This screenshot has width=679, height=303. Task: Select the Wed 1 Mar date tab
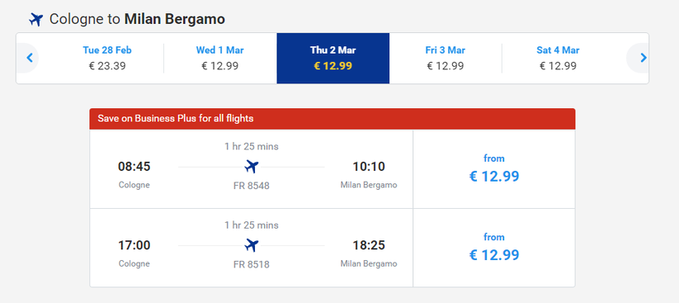(220, 59)
